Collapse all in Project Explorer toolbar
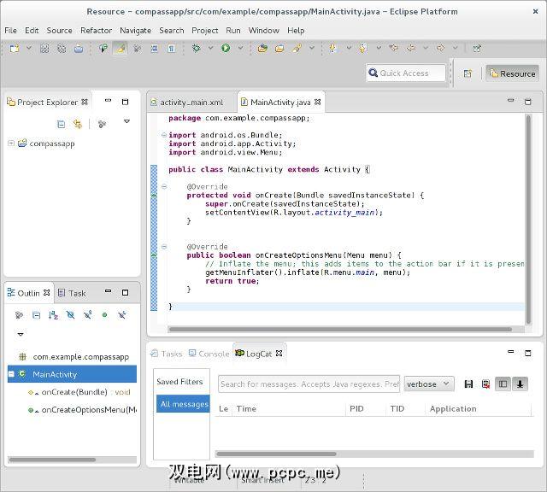Viewport: 547px width, 492px height. 62,125
